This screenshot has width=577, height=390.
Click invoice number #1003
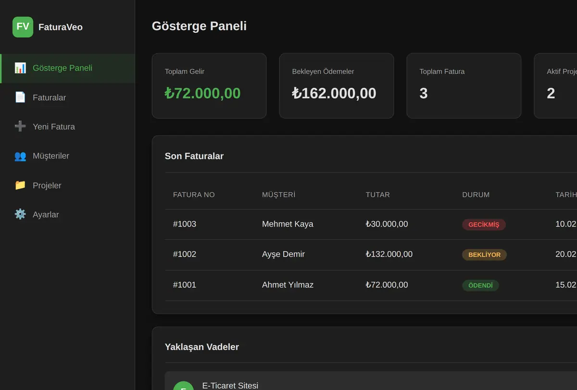click(185, 224)
